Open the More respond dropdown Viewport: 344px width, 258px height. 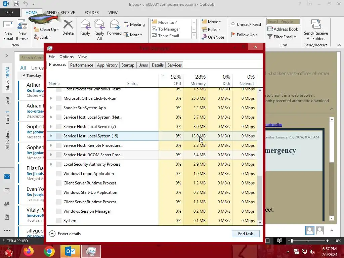(x=133, y=35)
